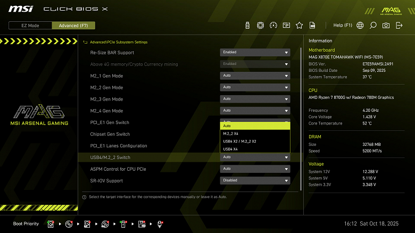Viewport: 415px width, 233px height.
Task: Click the Re-Size BAR Support label
Action: click(112, 53)
